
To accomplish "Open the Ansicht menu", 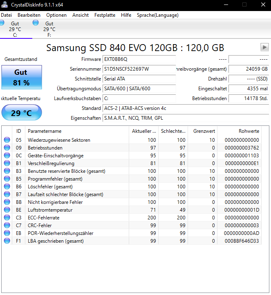I will (81, 15).
